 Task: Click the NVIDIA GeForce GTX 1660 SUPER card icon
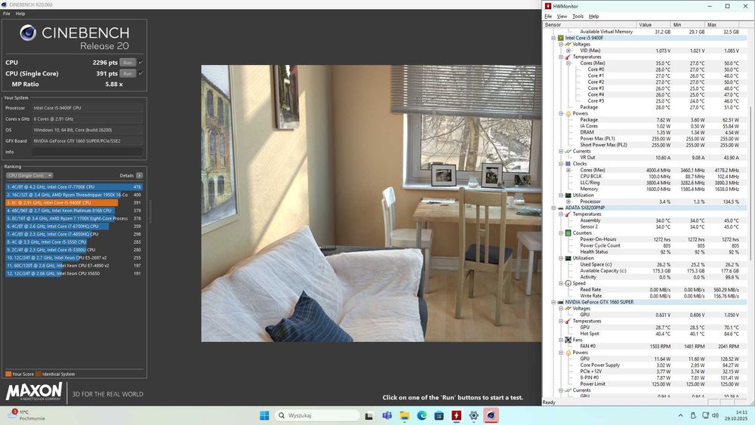pos(560,302)
